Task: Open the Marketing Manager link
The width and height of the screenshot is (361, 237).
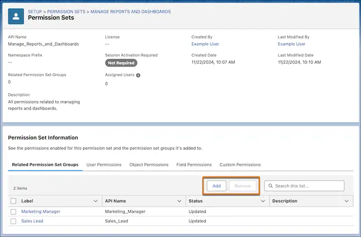Action: (41, 211)
